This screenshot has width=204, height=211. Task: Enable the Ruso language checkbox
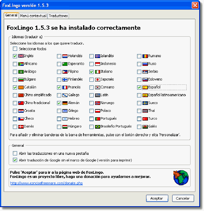point(139,64)
